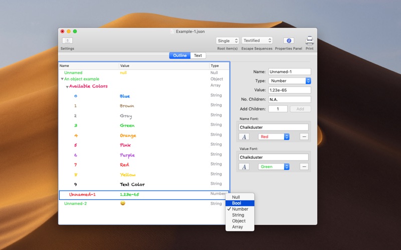The image size is (401, 250).
Task: Click the Object type cell
Action: pyautogui.click(x=217, y=79)
